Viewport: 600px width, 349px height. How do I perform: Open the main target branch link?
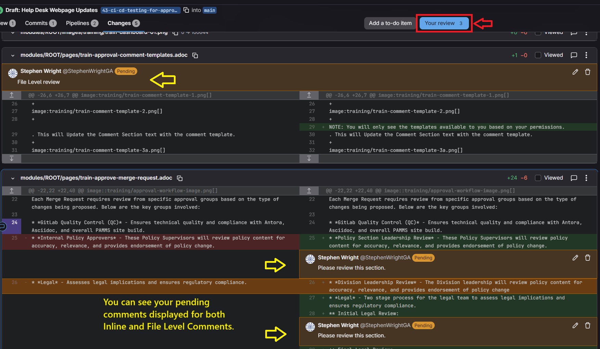[209, 10]
